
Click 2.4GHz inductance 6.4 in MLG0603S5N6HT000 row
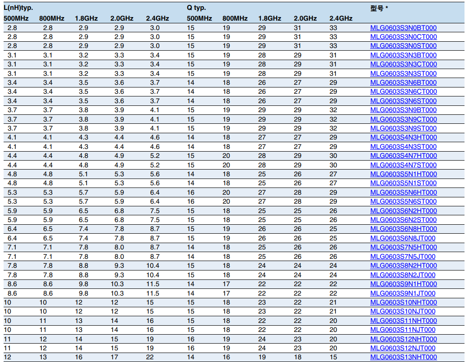click(x=155, y=192)
